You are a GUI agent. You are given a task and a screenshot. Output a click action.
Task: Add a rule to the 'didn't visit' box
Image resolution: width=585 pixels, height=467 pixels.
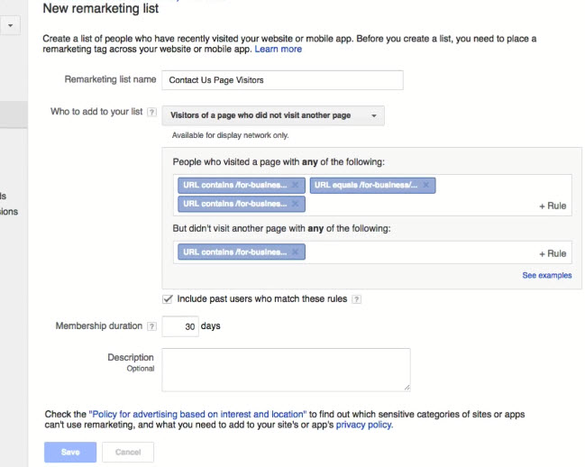point(552,253)
